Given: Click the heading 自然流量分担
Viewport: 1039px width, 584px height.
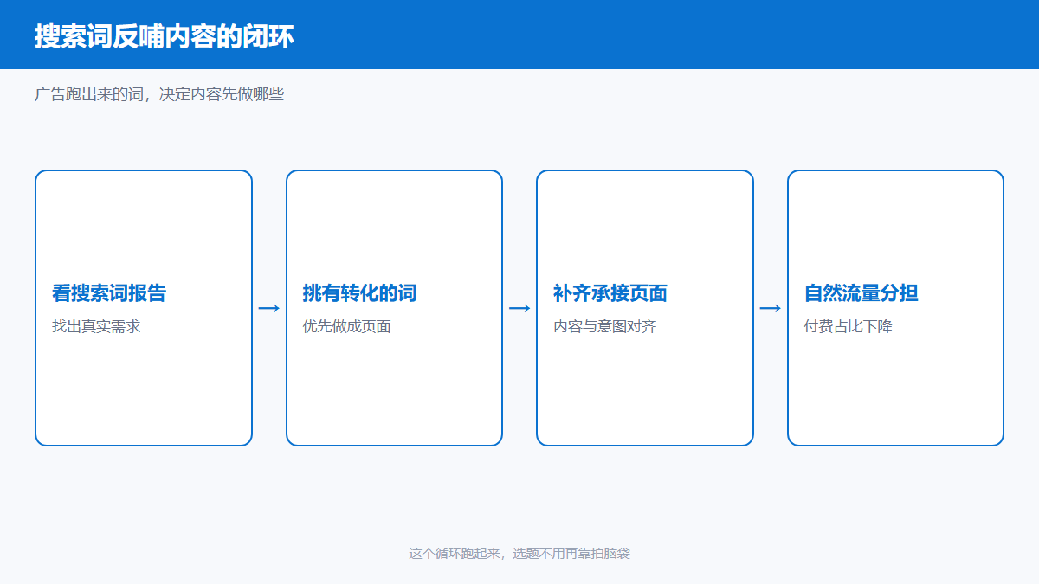Looking at the screenshot, I should [862, 293].
